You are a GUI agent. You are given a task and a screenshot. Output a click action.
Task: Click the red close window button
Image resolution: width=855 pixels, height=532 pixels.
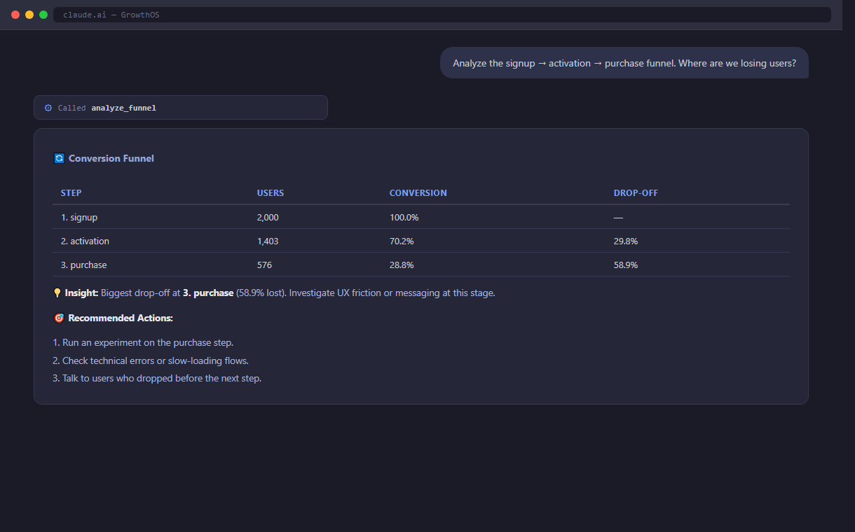point(15,15)
